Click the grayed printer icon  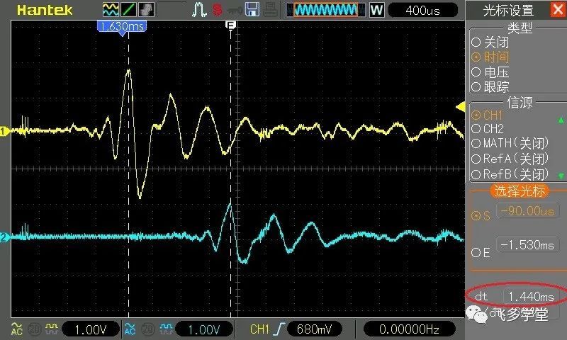pyautogui.click(x=271, y=10)
